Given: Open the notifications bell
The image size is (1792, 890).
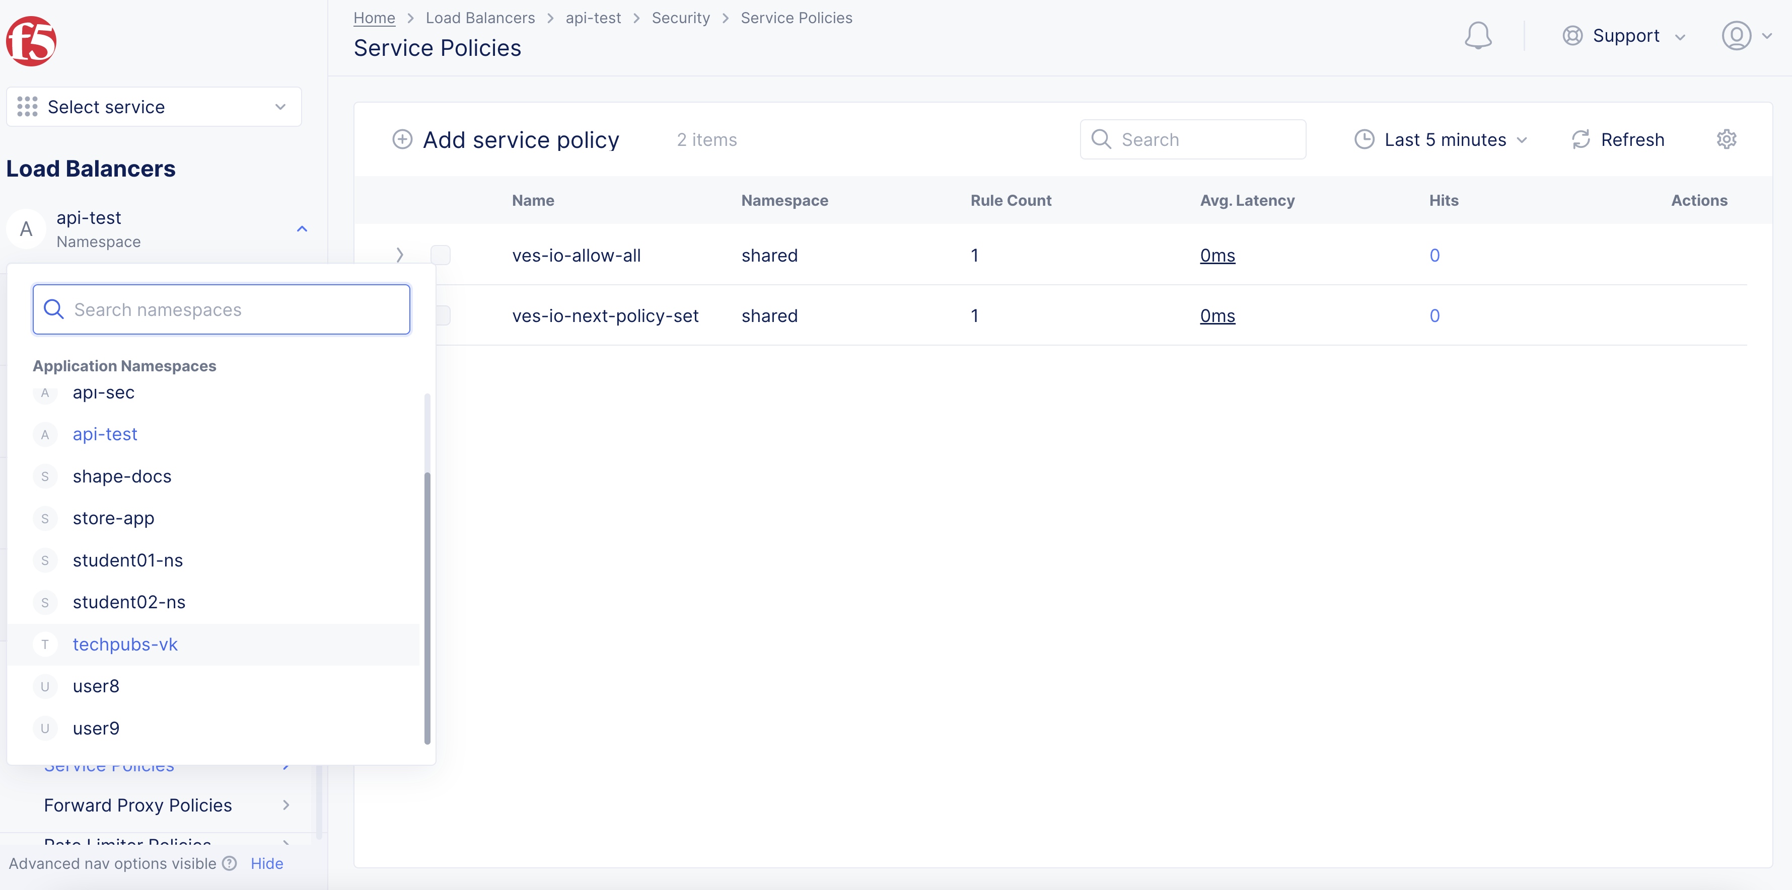Looking at the screenshot, I should coord(1478,35).
